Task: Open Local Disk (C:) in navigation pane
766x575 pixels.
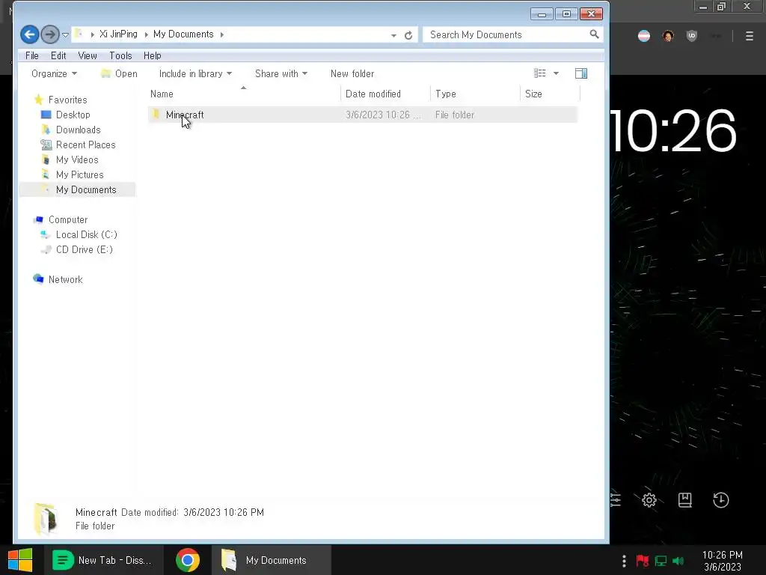Action: click(87, 235)
